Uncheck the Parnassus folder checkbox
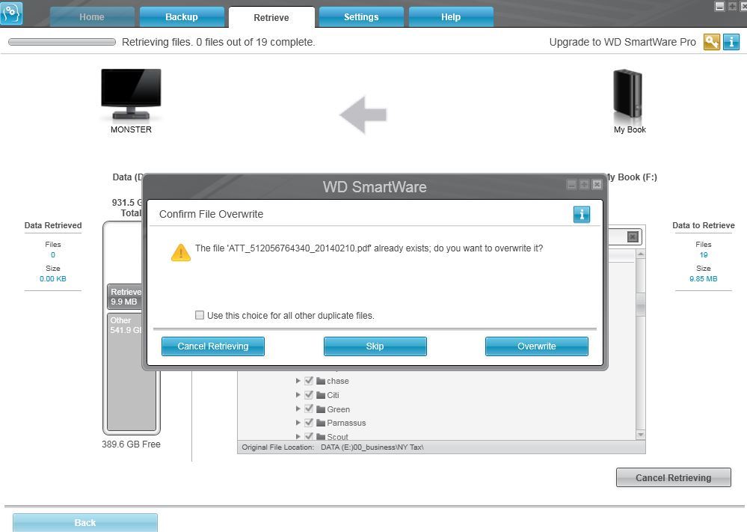Image resolution: width=747 pixels, height=532 pixels. [309, 422]
